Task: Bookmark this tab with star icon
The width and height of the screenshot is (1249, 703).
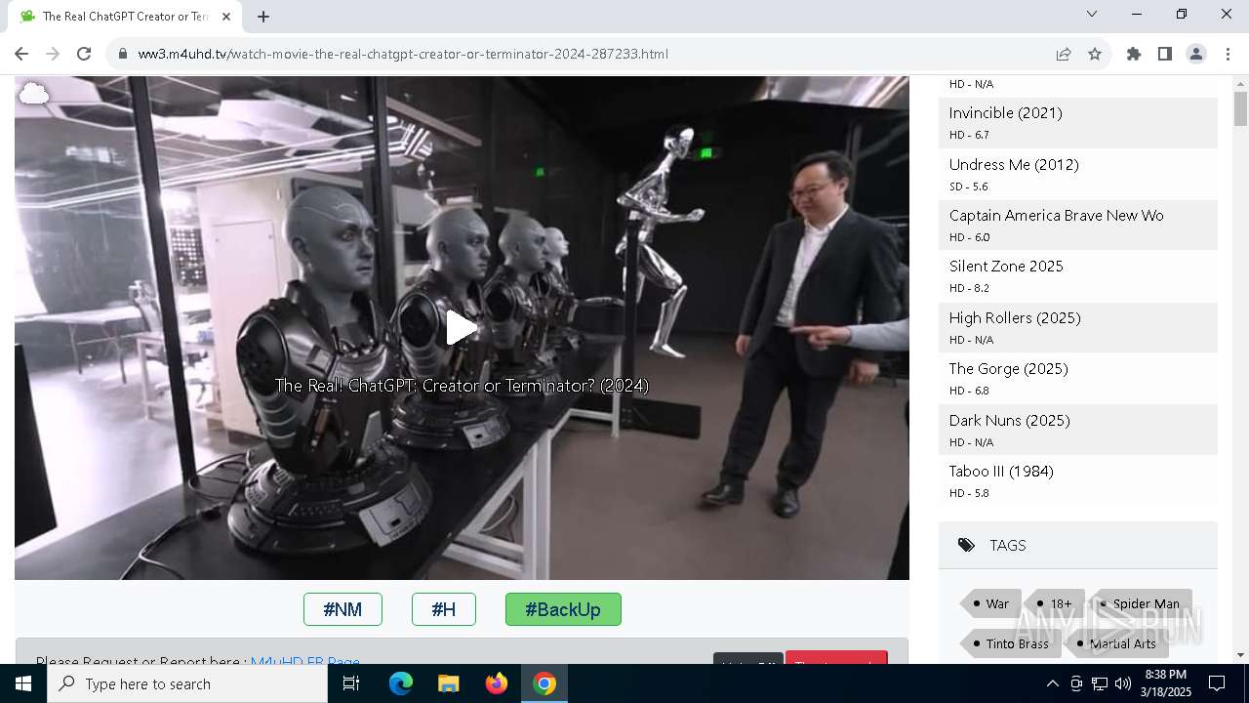Action: [x=1095, y=54]
